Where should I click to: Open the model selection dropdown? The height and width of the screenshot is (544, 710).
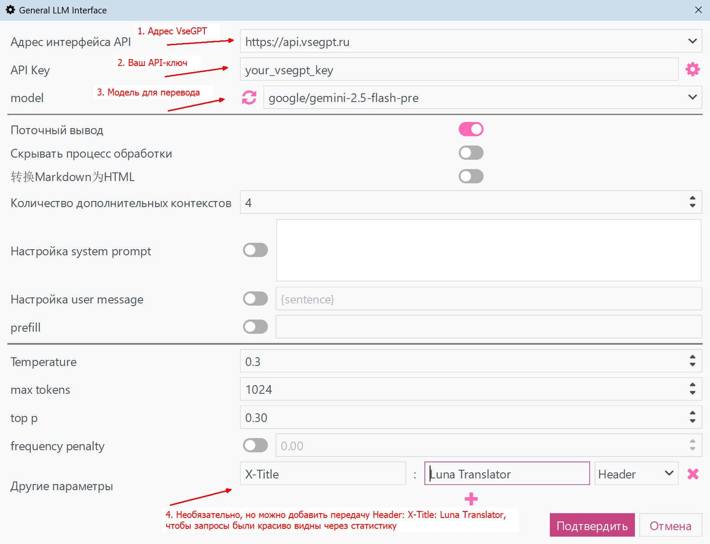692,97
